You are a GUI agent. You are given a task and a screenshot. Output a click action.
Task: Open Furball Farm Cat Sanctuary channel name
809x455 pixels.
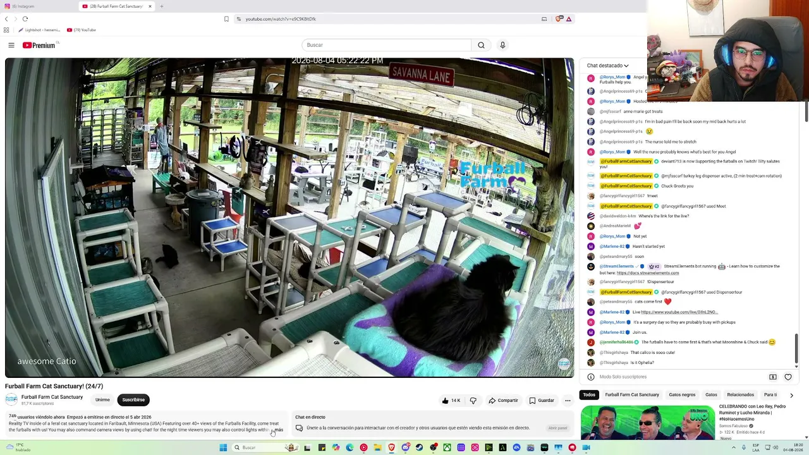point(52,397)
